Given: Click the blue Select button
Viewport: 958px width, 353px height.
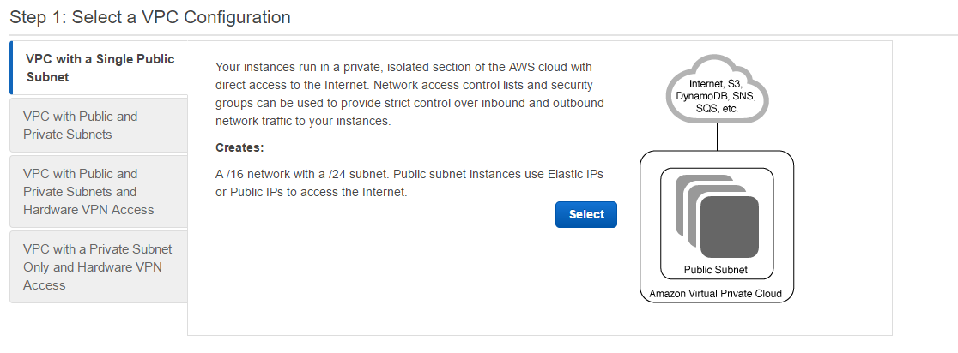Looking at the screenshot, I should click(586, 214).
